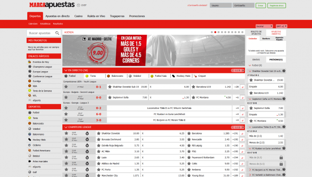Screen dimensions: 312x177
Task: Open stats icon for Shakhtar Donetsk Sub 19 row
Action: click(242, 87)
